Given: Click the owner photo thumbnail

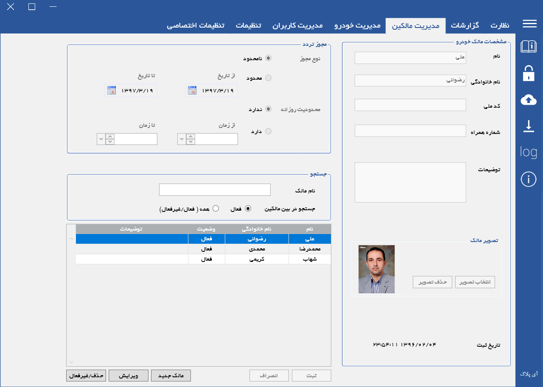Looking at the screenshot, I should pos(376,269).
